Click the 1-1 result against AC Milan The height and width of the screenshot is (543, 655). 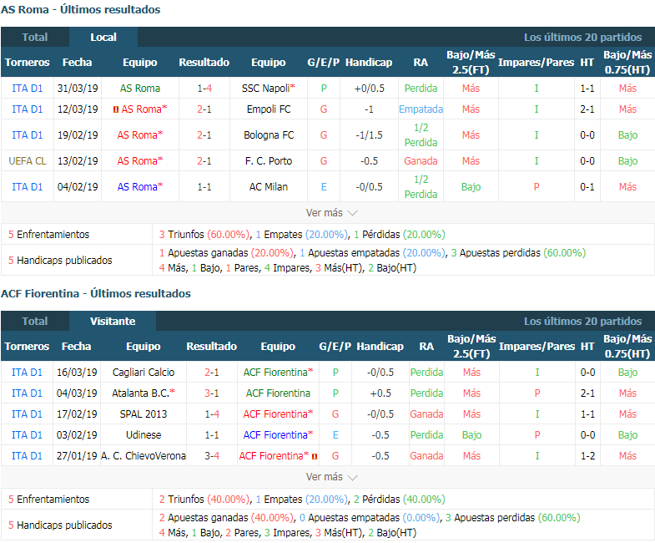click(x=204, y=187)
